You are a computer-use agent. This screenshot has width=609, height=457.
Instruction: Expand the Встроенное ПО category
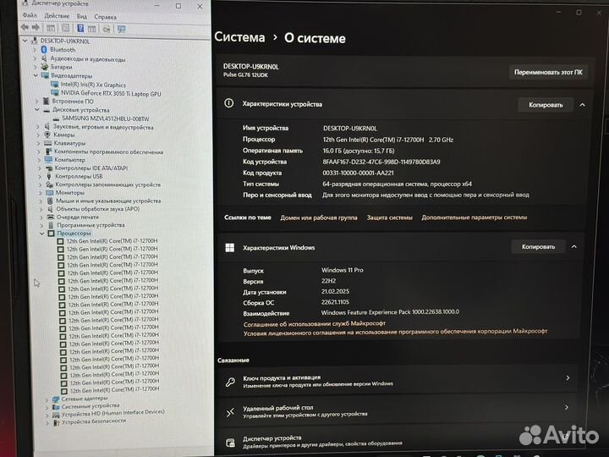click(37, 101)
